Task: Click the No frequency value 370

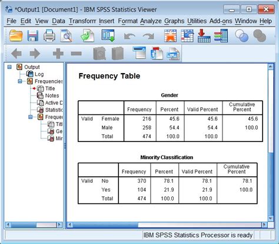Action: coord(142,181)
